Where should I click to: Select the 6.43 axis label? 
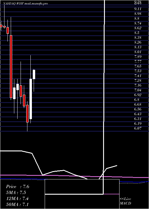click(138, 114)
